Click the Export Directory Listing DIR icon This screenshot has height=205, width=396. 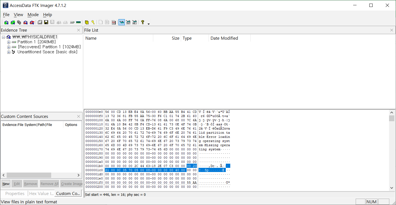point(114,22)
